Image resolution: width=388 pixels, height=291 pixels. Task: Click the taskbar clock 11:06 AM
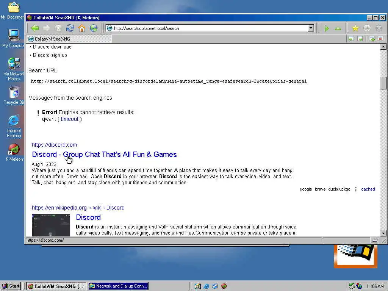pos(375,286)
